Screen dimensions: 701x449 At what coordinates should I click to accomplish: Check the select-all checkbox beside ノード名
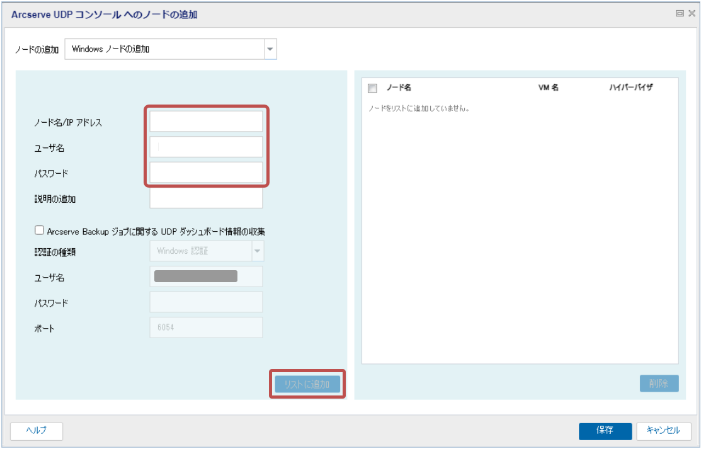point(372,88)
